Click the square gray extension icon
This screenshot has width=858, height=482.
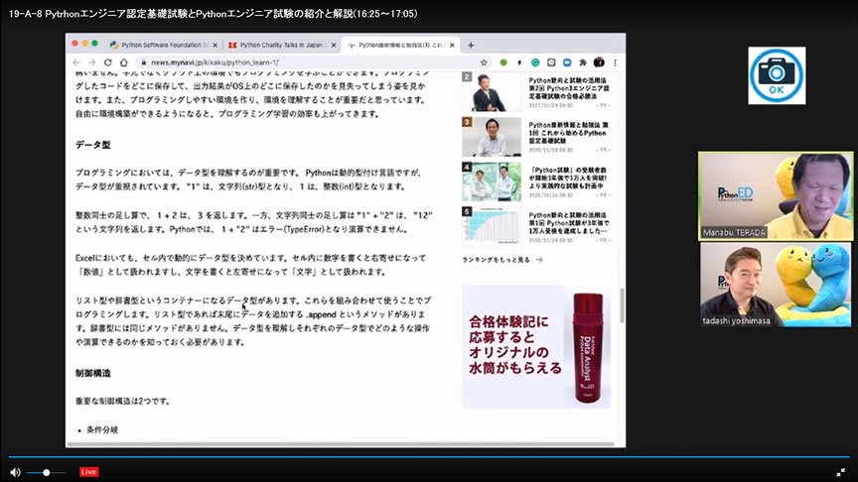[551, 62]
